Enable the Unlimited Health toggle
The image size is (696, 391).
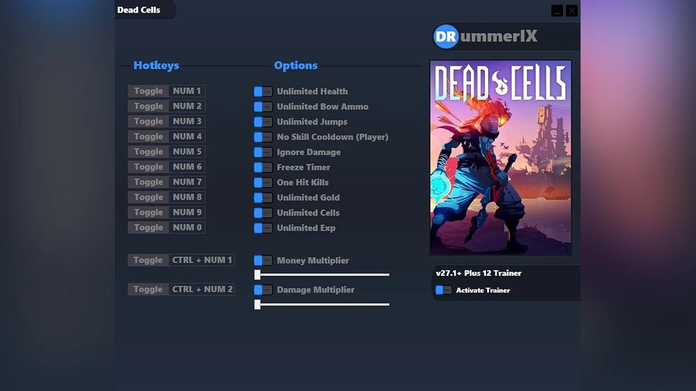pyautogui.click(x=262, y=91)
